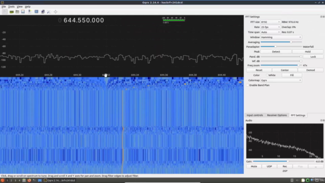The height and width of the screenshot is (183, 325).
Task: Open the file manager icon in taskbar
Action: click(x=24, y=180)
